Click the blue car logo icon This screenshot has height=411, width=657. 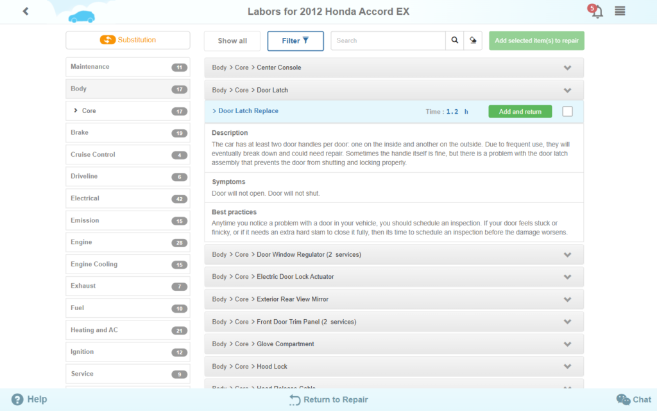tap(81, 16)
